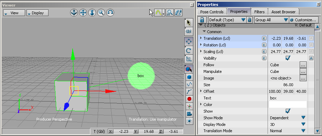The width and height of the screenshot is (322, 136).
Task: Click the 2D magnifier zoom icon
Action: pyautogui.click(x=170, y=13)
